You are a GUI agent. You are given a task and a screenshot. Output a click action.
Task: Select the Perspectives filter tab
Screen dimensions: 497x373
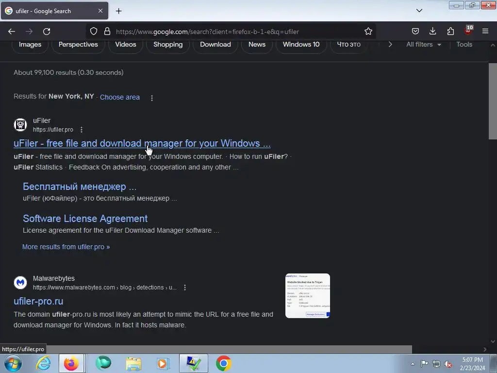pyautogui.click(x=78, y=44)
